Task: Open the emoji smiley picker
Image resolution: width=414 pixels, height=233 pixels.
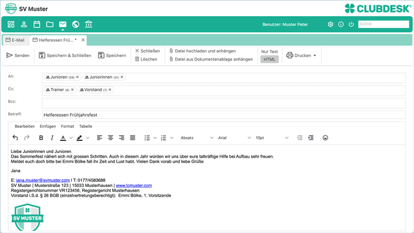Action: pyautogui.click(x=325, y=137)
